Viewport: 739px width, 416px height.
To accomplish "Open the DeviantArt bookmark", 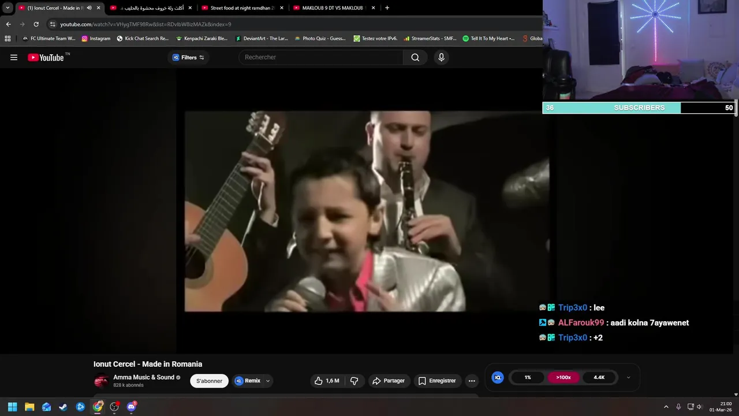I will click(262, 39).
